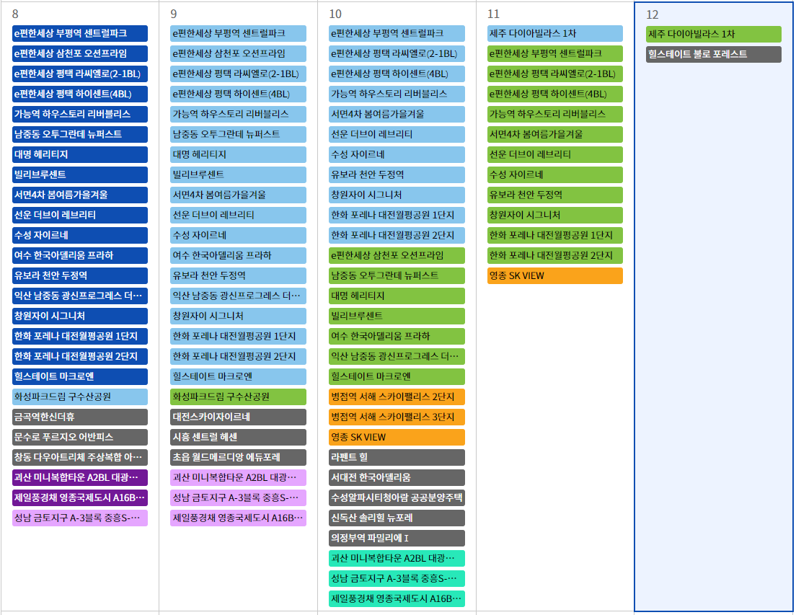Screen dimensions: 796x615
Task: Open 힐스테이트 마크로엔 under date 8
Action: [80, 376]
